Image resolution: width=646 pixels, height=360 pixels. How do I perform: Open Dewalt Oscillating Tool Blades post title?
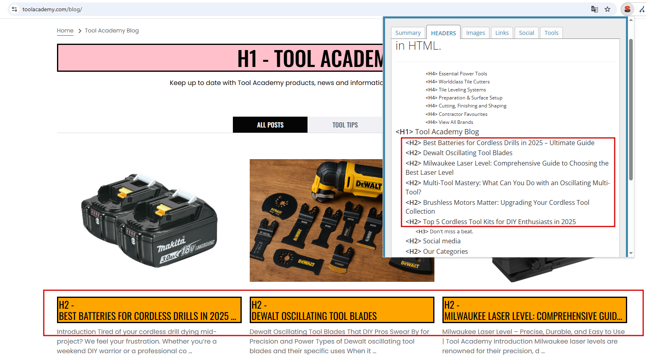[342, 310]
